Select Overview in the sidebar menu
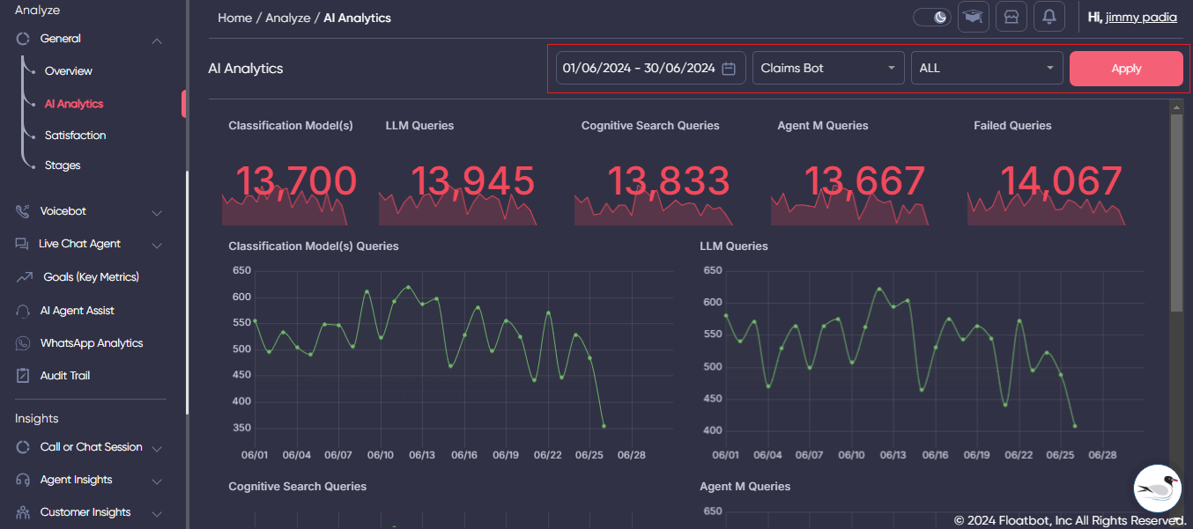Viewport: 1193px width, 529px height. (67, 70)
